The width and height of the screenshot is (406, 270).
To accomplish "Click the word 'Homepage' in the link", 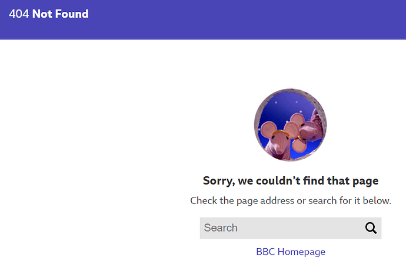I will pos(301,252).
